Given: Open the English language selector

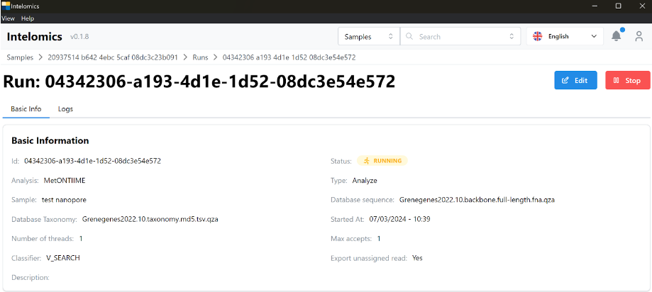Looking at the screenshot, I should [565, 36].
